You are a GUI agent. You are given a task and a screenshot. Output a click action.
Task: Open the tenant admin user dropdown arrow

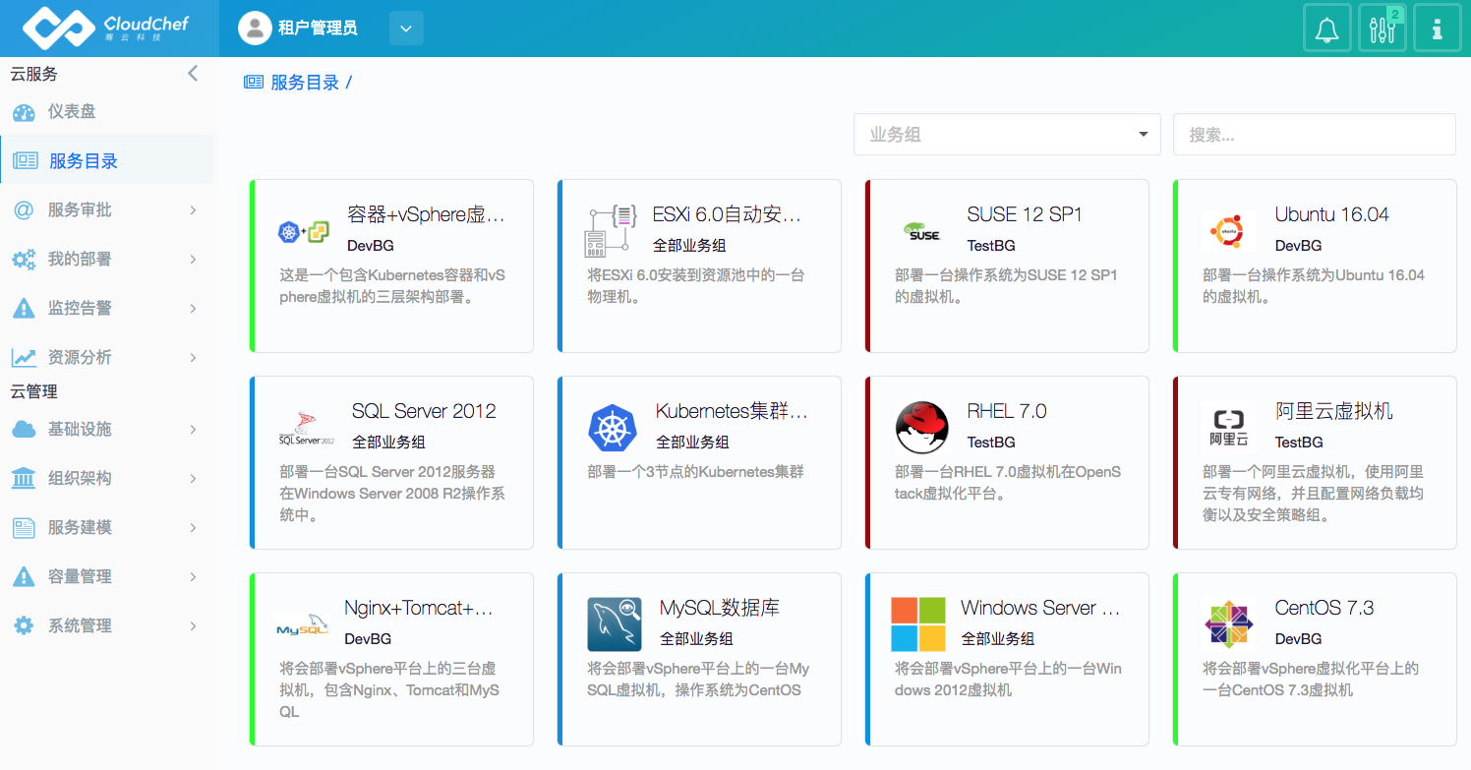pyautogui.click(x=406, y=29)
